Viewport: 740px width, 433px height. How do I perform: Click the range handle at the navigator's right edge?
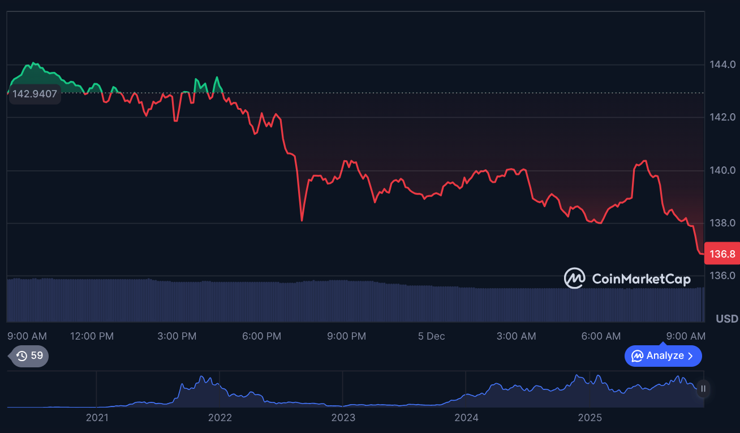[x=703, y=389]
